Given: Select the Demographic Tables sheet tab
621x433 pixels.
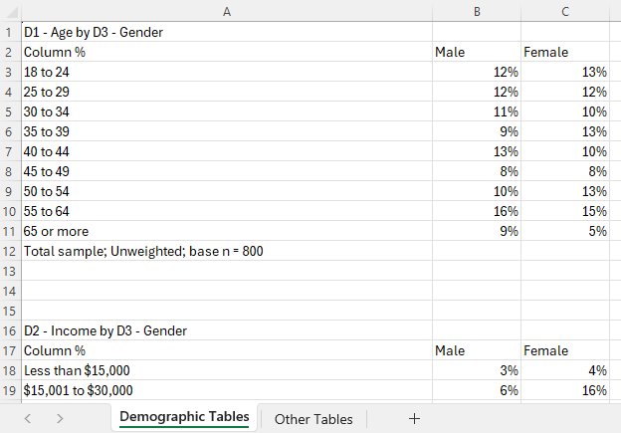Looking at the screenshot, I should 184,417.
